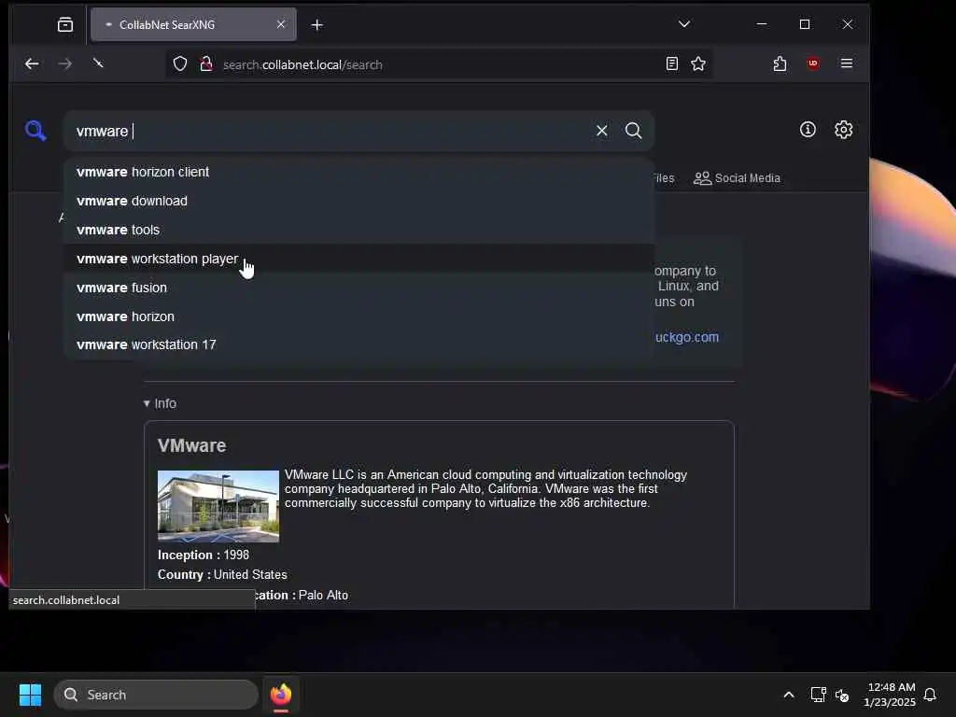This screenshot has height=717, width=956.
Task: Click the Palo Alto location text
Action: coord(323,595)
